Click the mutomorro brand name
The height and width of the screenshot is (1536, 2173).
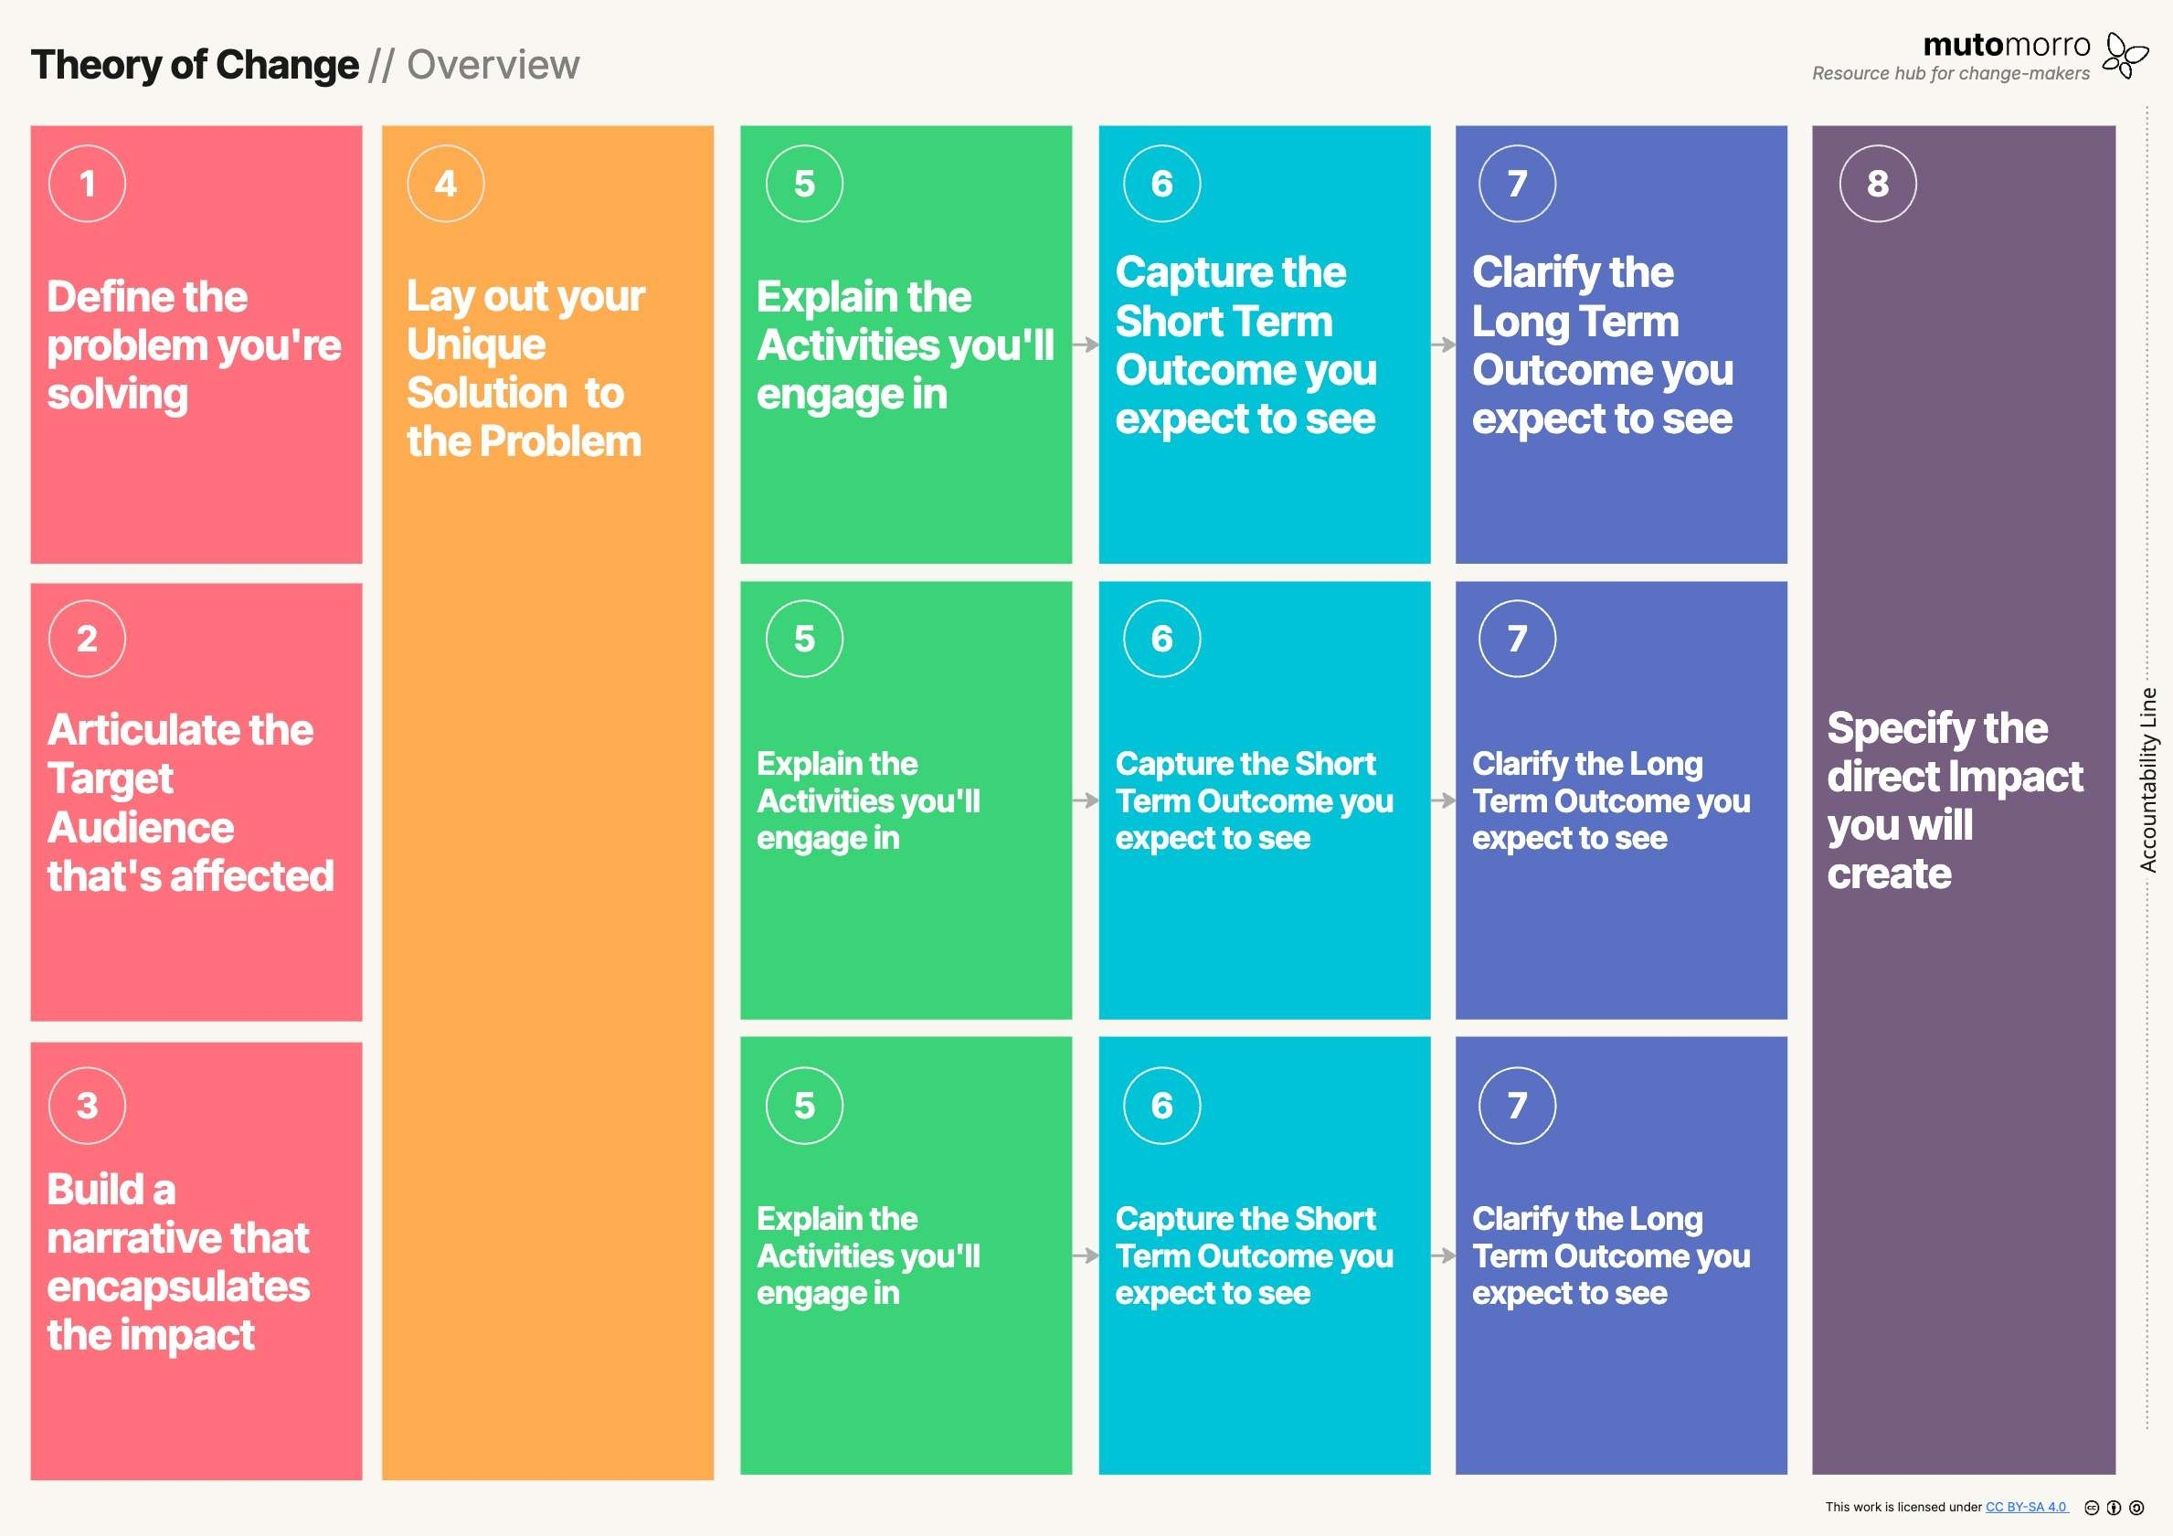[2007, 45]
